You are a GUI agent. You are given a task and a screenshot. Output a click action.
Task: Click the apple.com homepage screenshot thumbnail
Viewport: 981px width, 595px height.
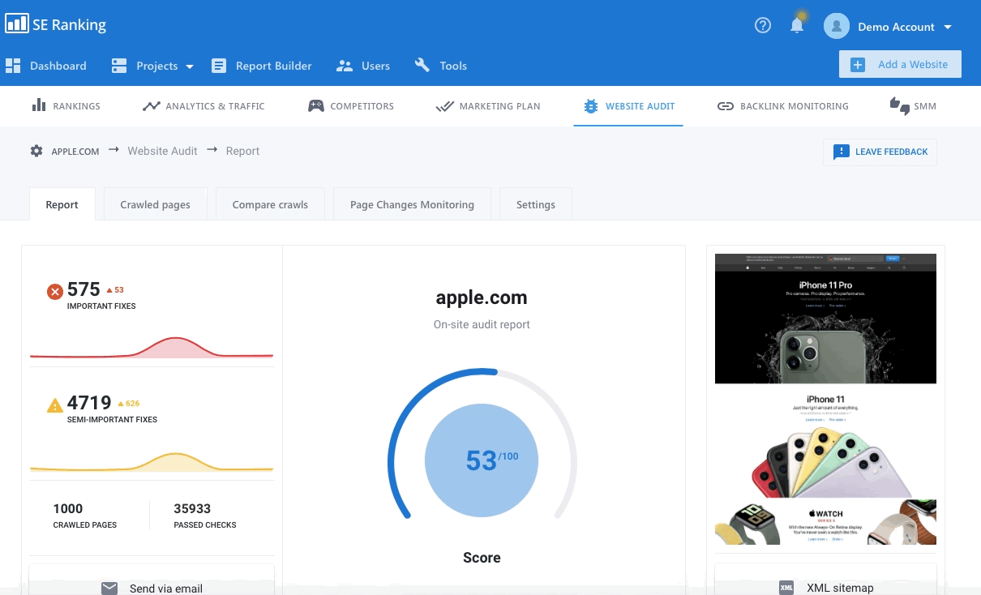point(825,399)
